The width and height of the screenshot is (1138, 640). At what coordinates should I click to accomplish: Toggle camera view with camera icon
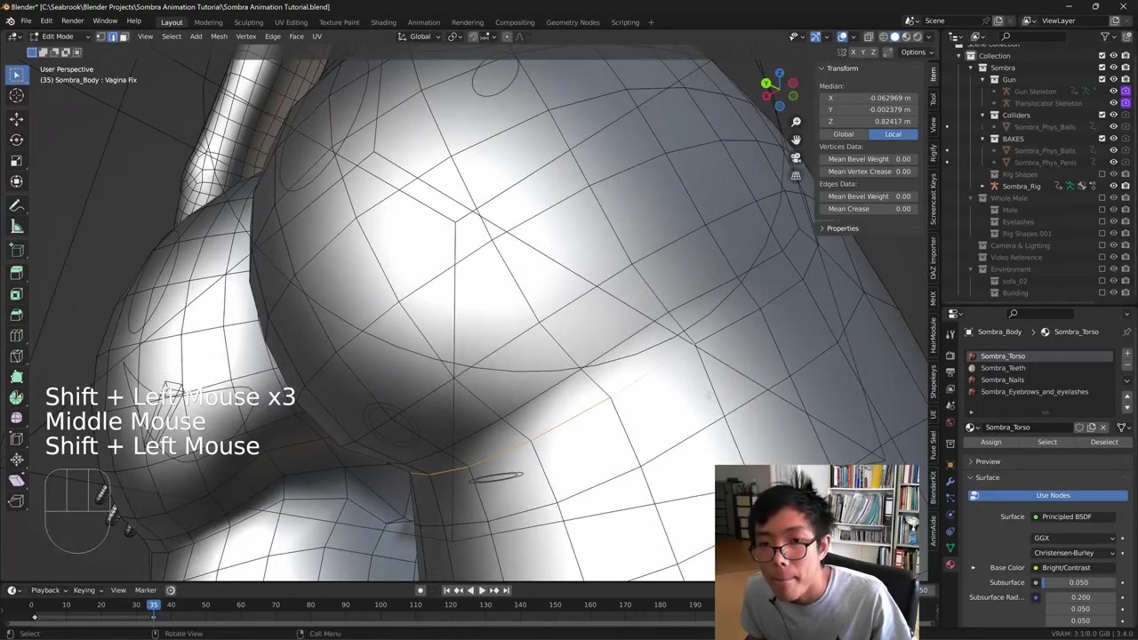point(796,157)
